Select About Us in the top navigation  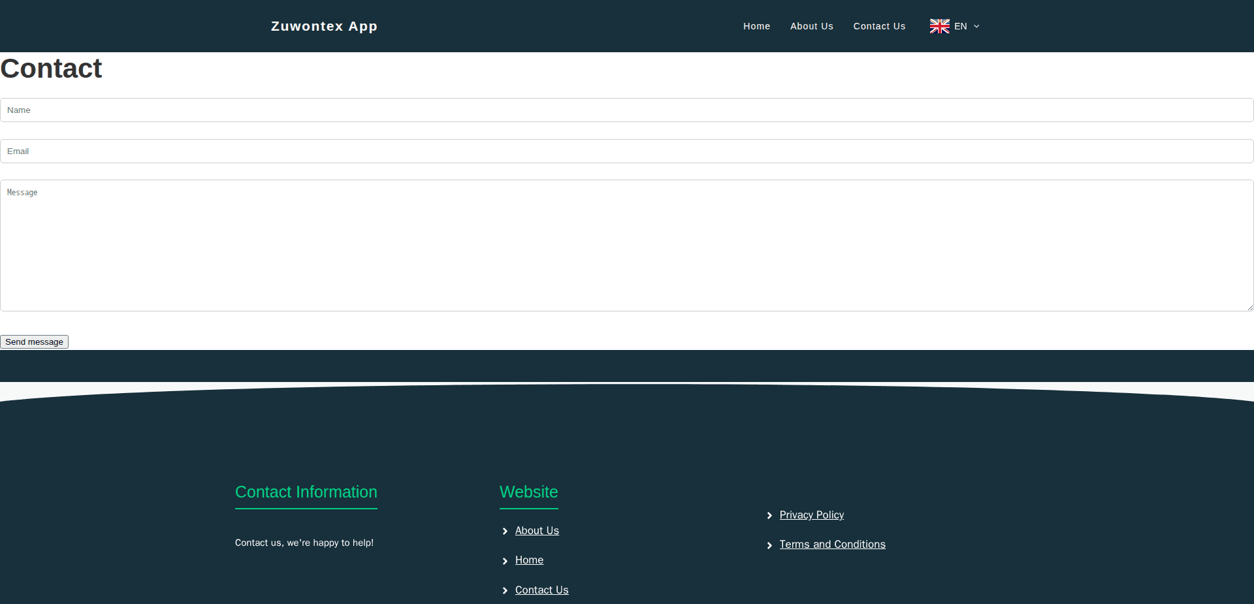tap(812, 26)
